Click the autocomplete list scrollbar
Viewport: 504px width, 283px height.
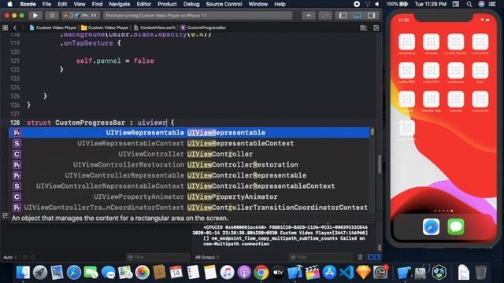(x=372, y=132)
